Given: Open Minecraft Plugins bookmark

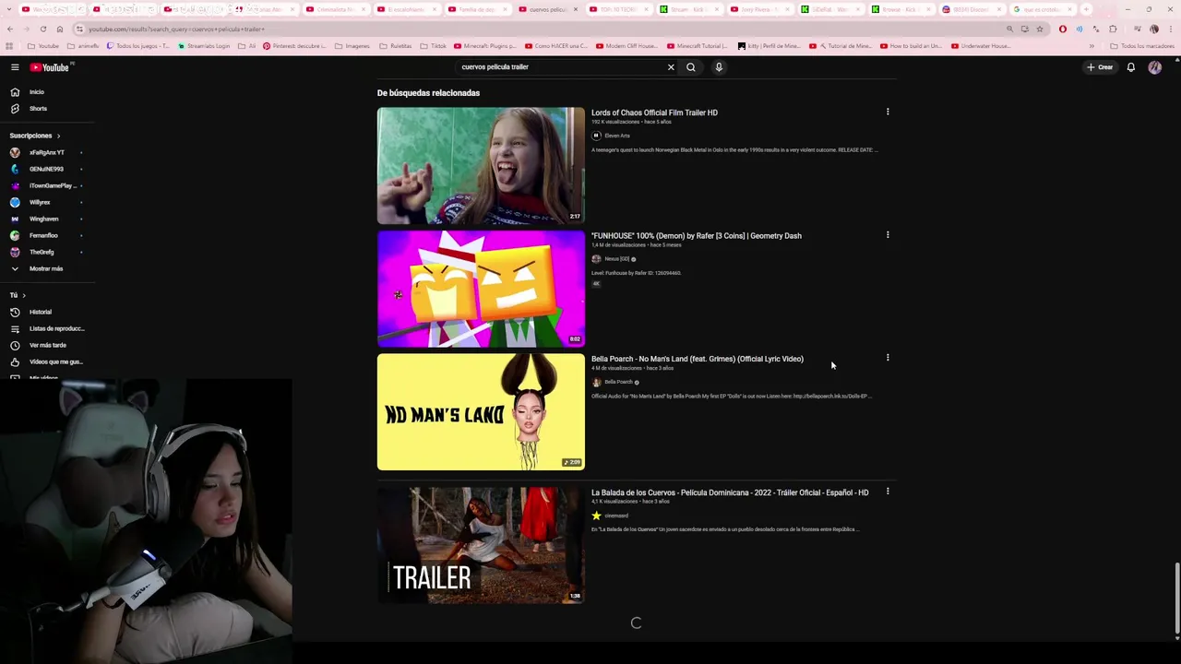Looking at the screenshot, I should pyautogui.click(x=485, y=46).
